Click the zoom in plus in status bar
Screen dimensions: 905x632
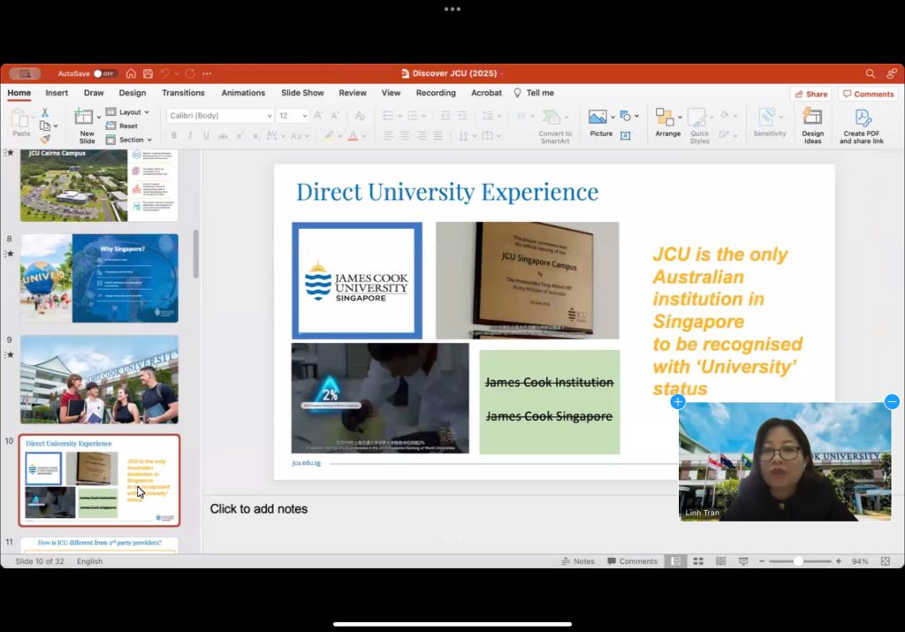pyautogui.click(x=838, y=561)
